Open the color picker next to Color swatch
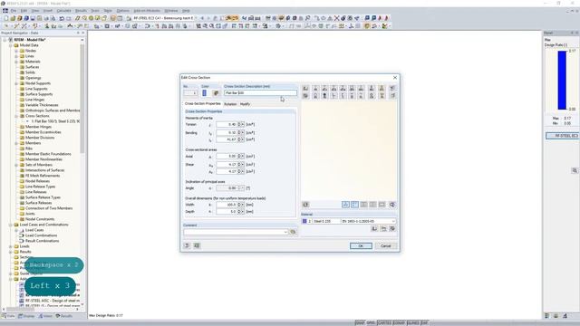The image size is (580, 326). [x=216, y=93]
